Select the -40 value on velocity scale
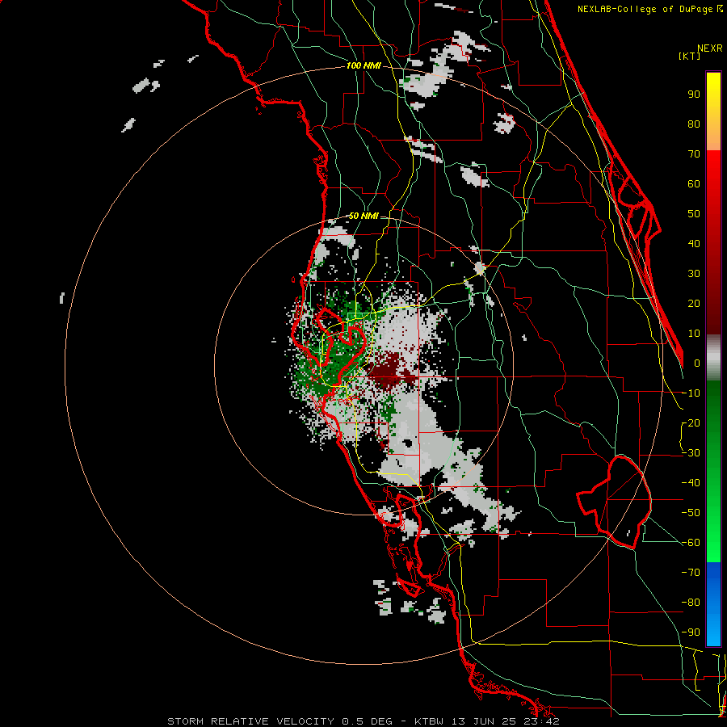 pyautogui.click(x=691, y=483)
